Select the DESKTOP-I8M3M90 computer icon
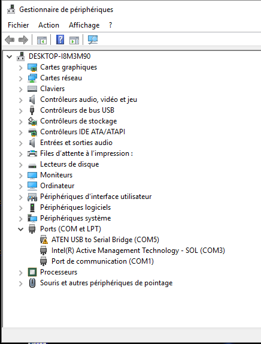This screenshot has height=344, width=261. click(x=21, y=56)
